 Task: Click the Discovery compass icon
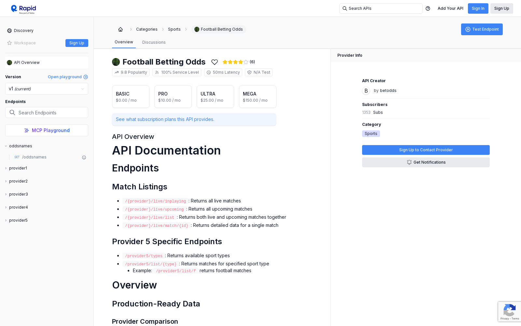tap(9, 31)
